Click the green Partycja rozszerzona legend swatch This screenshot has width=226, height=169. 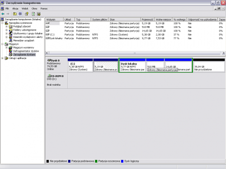(x=96, y=161)
